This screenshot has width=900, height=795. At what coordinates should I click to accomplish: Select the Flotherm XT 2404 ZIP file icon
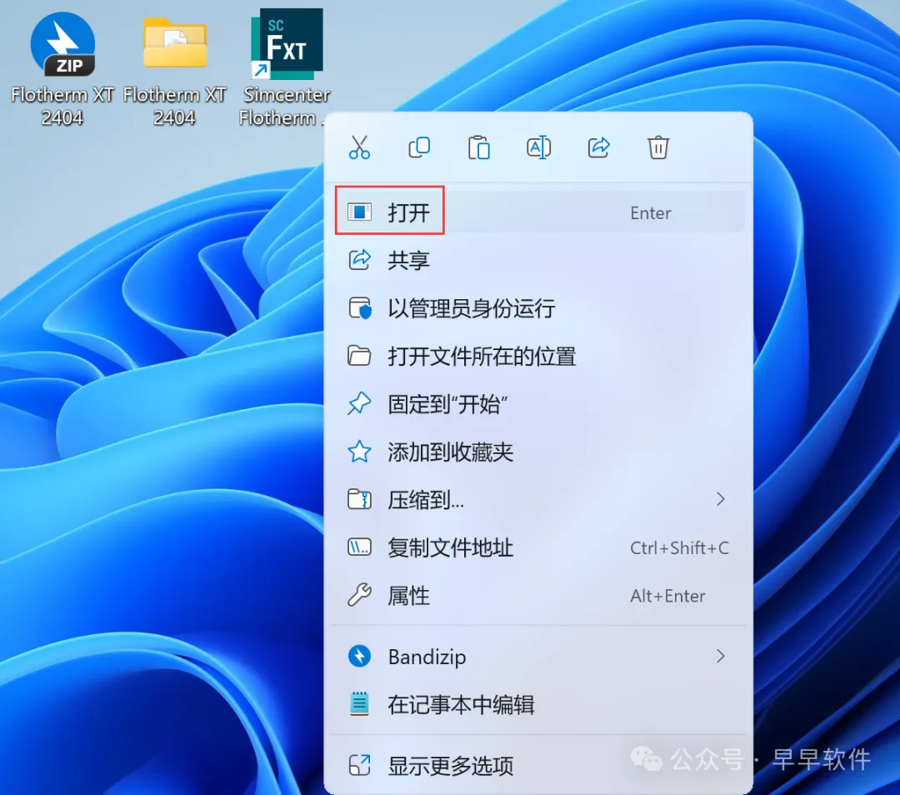click(x=62, y=45)
